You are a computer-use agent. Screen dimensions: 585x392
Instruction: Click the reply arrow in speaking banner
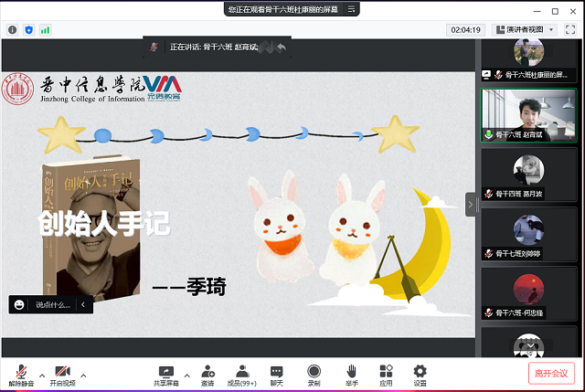tap(282, 47)
